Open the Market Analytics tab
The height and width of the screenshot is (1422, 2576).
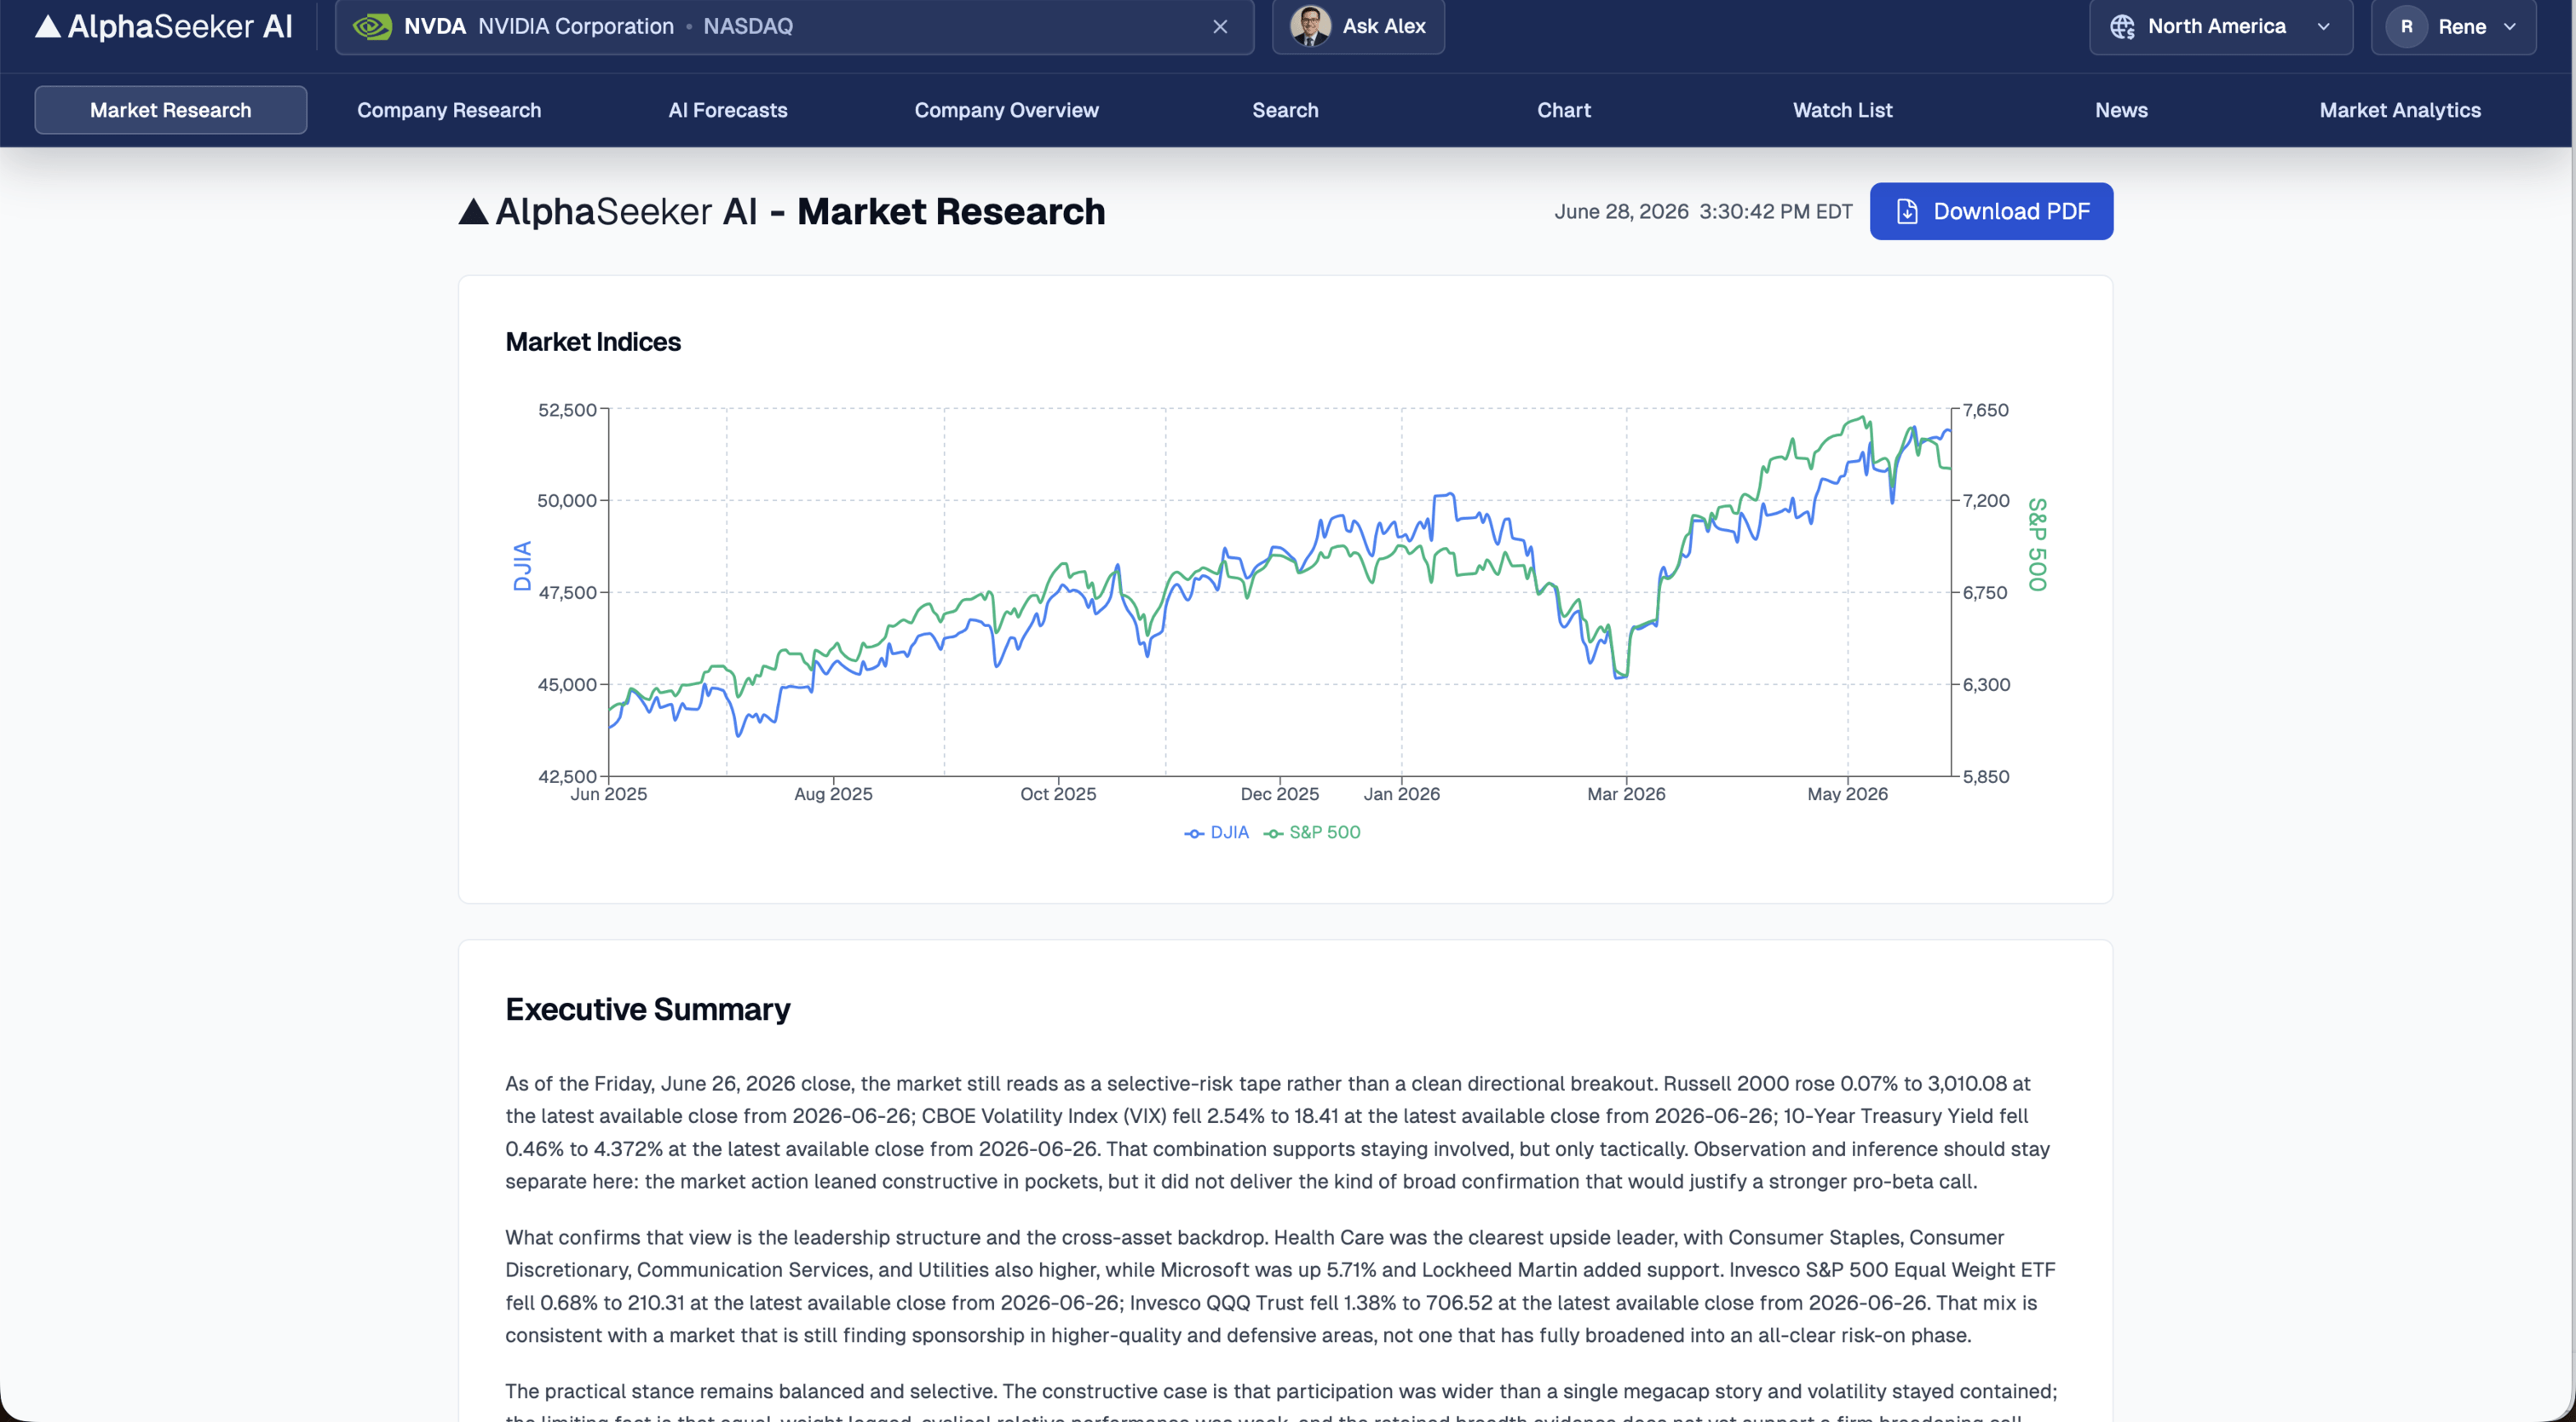pyautogui.click(x=2400, y=110)
